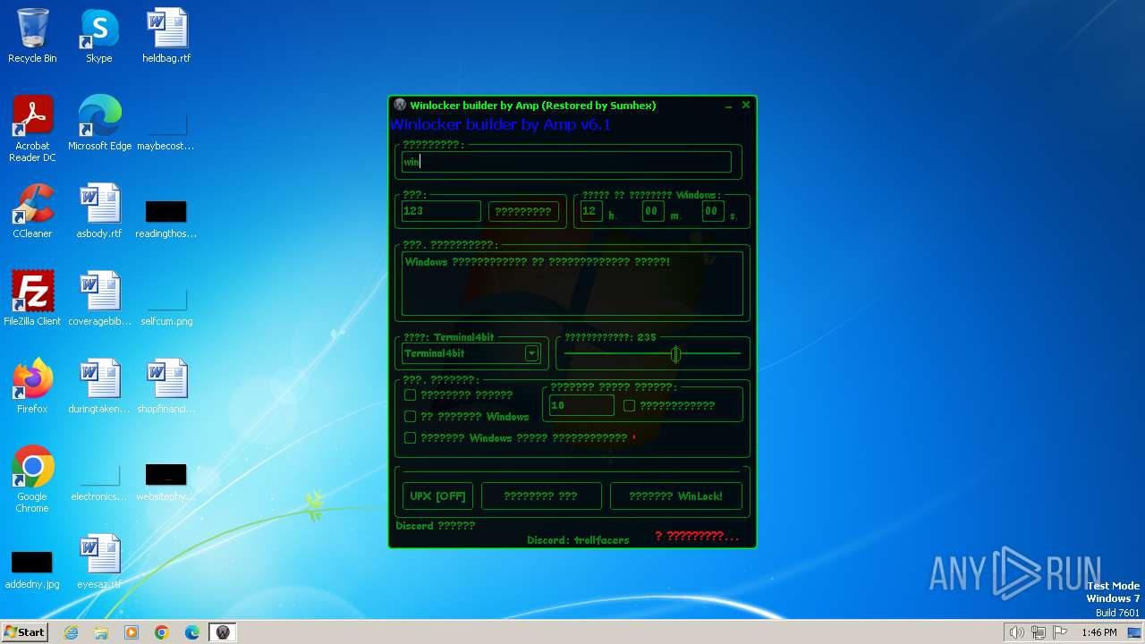
Task: Open the Terminal4bit font dropdown
Action: coord(531,353)
